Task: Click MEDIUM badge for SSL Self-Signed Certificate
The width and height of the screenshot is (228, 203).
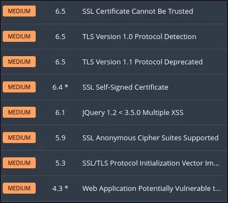Action: click(x=19, y=87)
